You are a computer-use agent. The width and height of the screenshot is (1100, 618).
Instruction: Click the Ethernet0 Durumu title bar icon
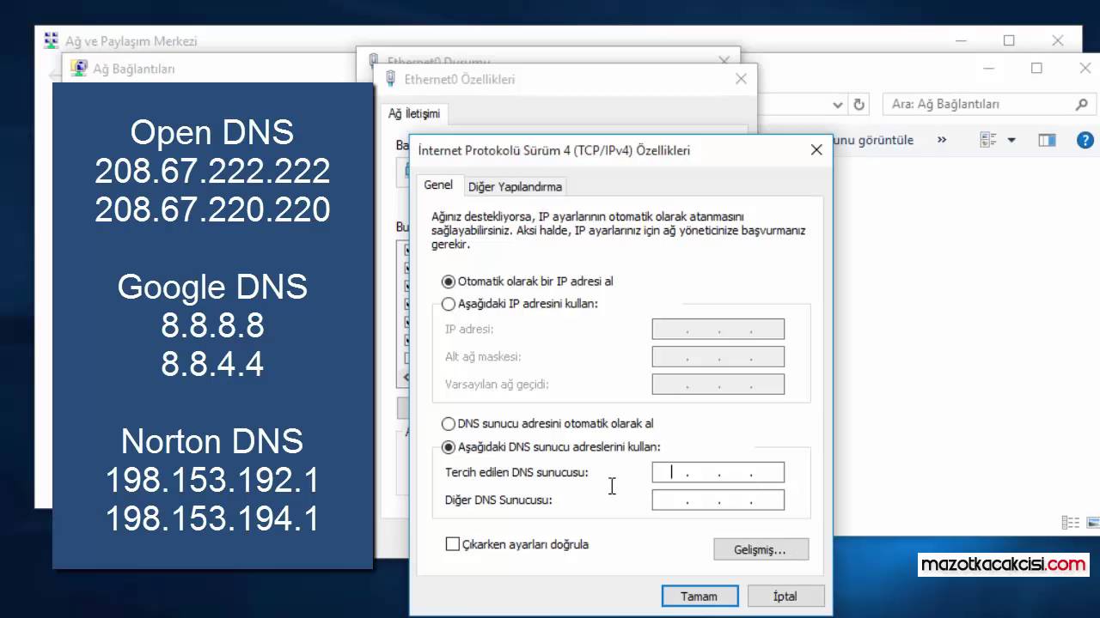(373, 60)
